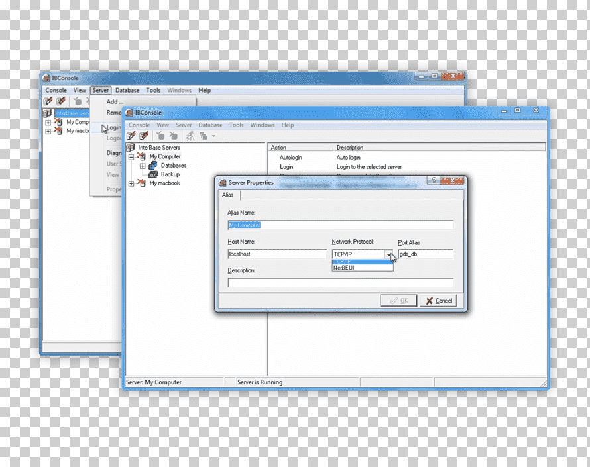Click second server edit icon in front toolbar

pos(144,136)
